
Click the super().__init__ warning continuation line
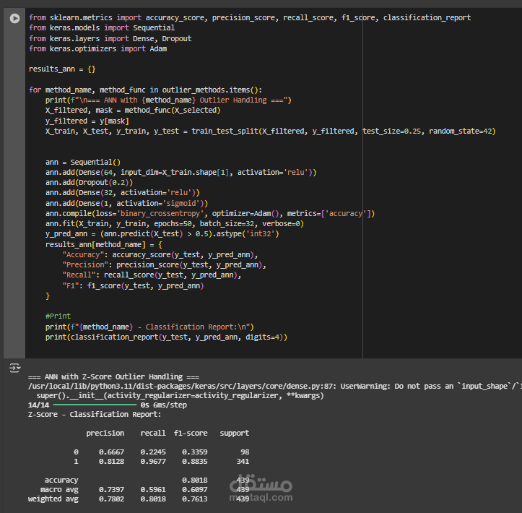(180, 396)
